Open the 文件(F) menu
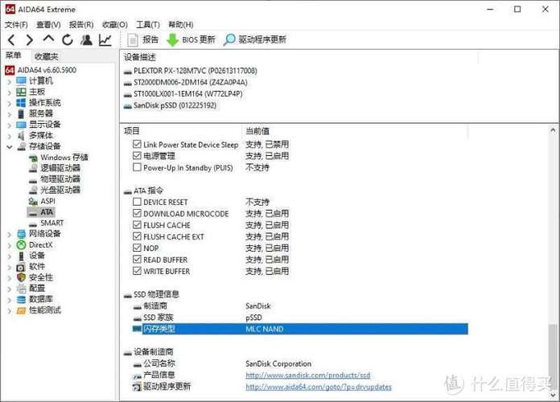Screen dimensions: 560x402 [16, 25]
